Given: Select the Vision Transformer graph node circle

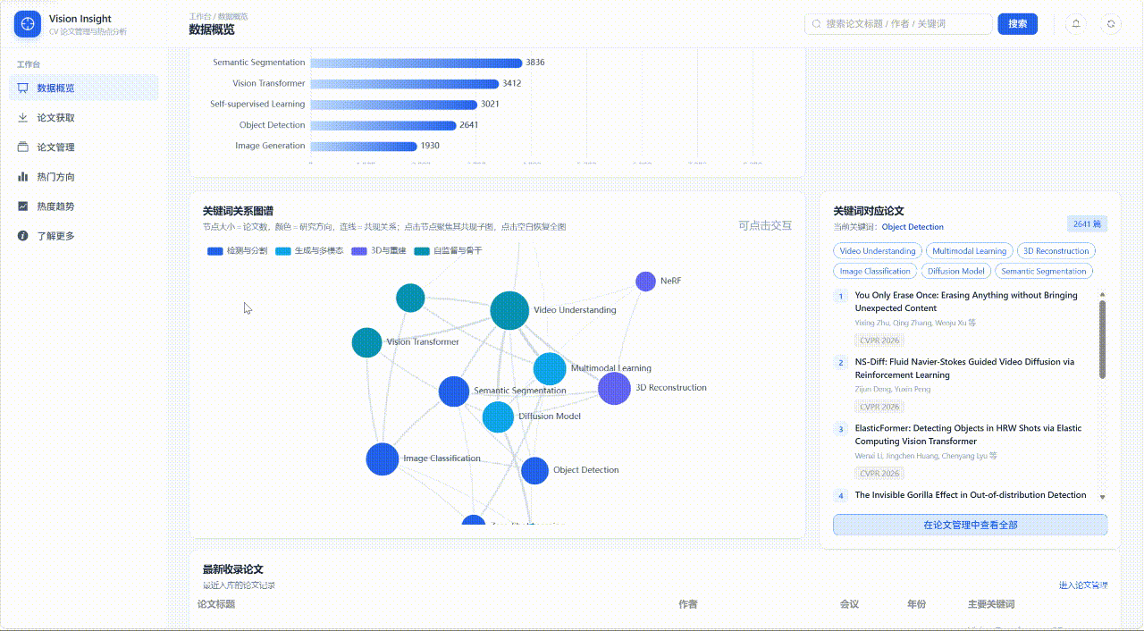Looking at the screenshot, I should click(366, 342).
